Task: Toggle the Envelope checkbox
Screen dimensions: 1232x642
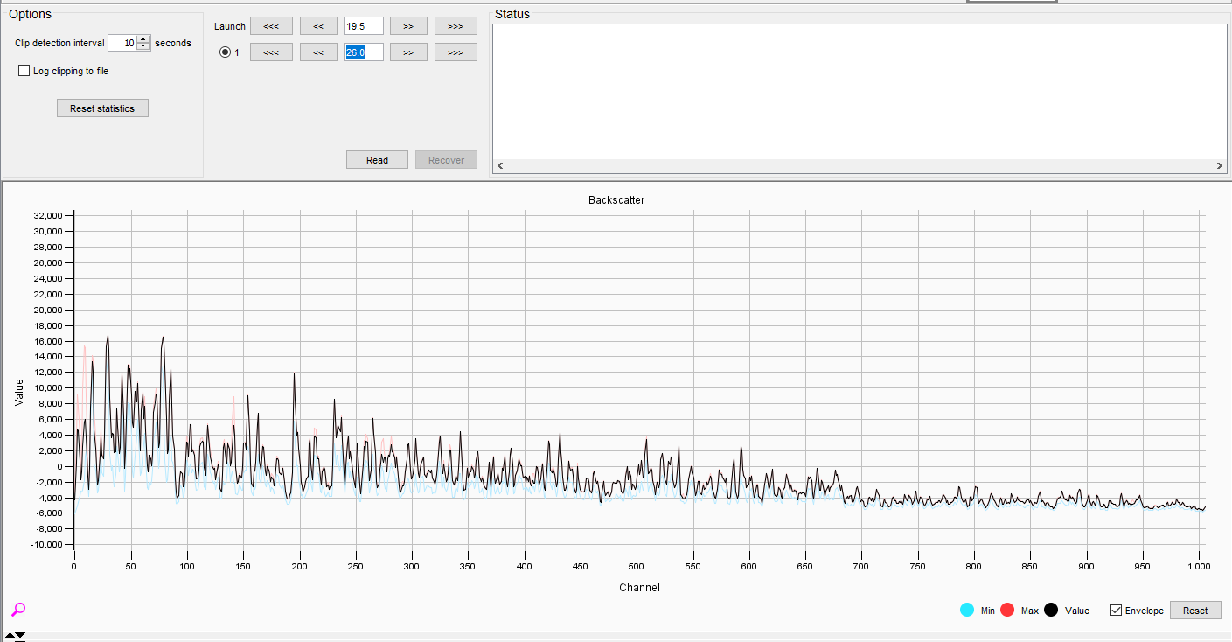Action: coord(1116,611)
